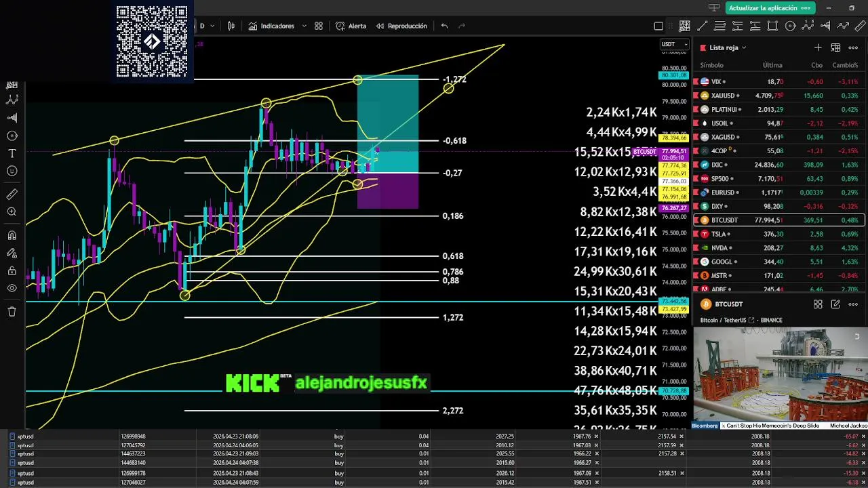868x488 pixels.
Task: Open the Indicadores menu
Action: (271, 26)
